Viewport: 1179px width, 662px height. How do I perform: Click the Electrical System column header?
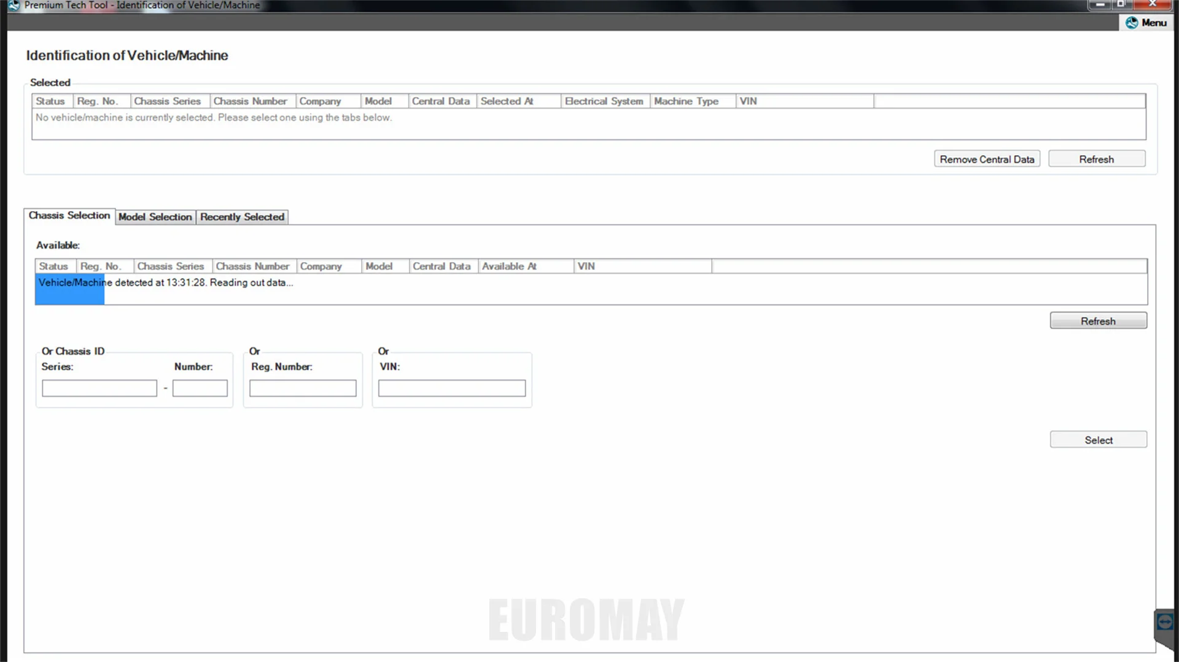click(605, 101)
